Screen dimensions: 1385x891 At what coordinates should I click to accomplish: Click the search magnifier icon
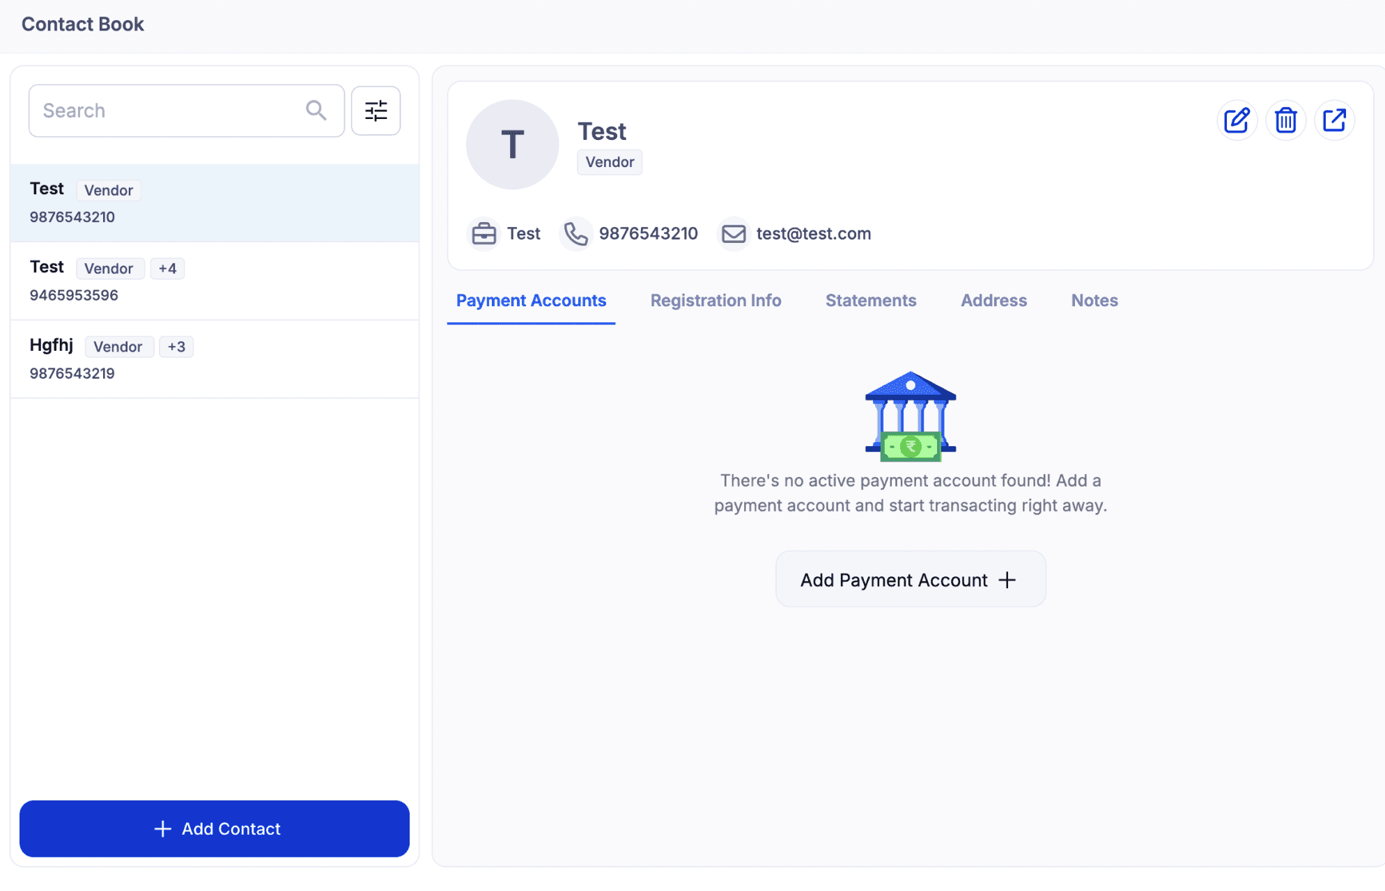coord(316,110)
